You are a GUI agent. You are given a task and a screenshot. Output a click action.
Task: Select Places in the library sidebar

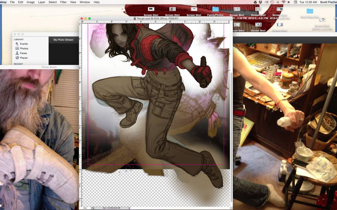tap(24, 58)
